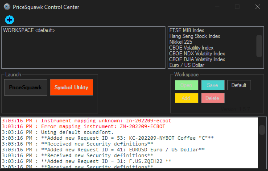Click the instrument list scrollbar thumb

point(259,46)
